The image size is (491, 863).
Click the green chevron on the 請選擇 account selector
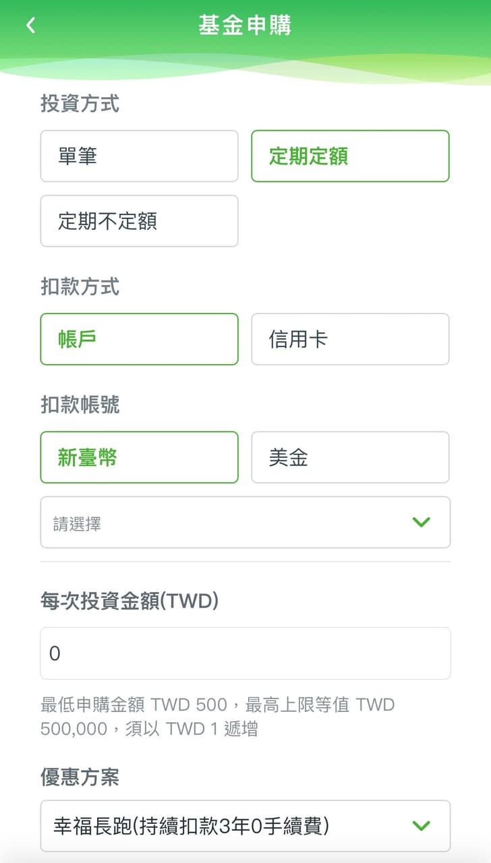(x=422, y=522)
